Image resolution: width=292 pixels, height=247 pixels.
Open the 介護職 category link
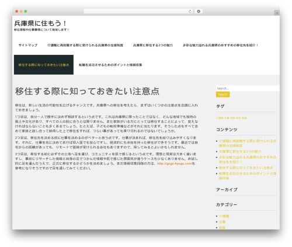(224, 216)
